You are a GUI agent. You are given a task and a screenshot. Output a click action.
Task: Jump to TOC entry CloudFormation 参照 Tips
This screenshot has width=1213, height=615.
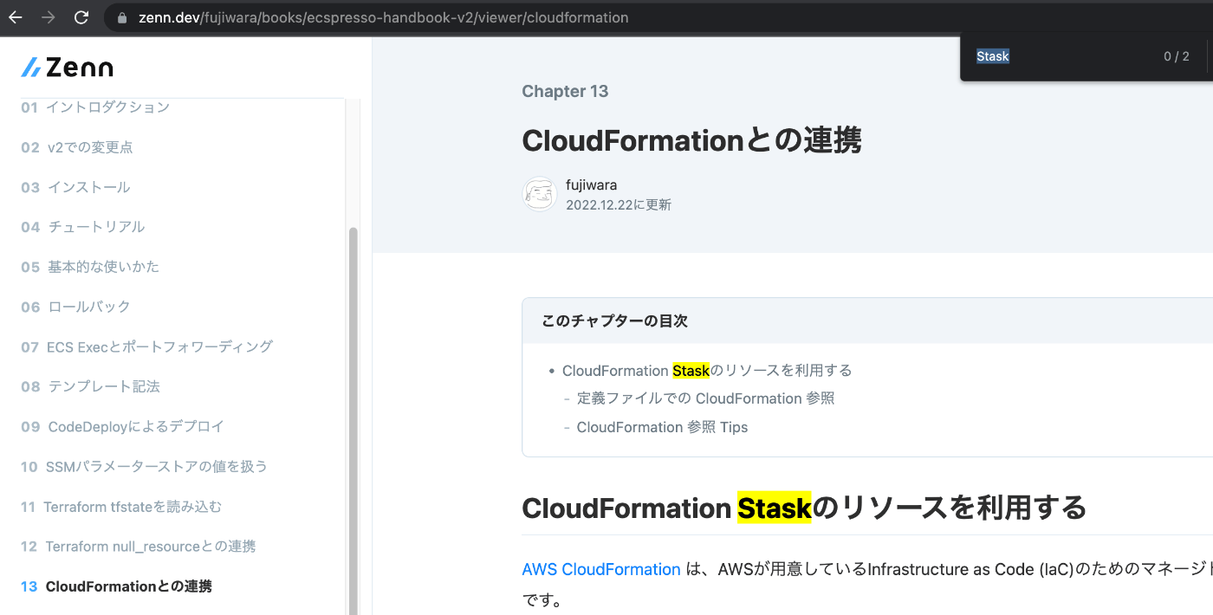tap(662, 427)
